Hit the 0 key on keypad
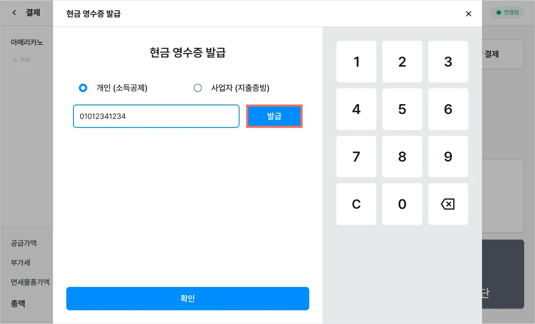 coord(402,204)
